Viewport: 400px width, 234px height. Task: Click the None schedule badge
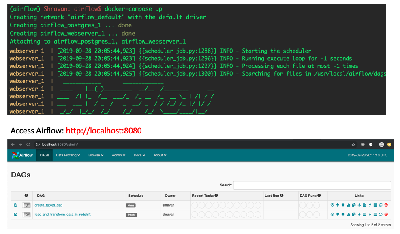pyautogui.click(x=131, y=205)
